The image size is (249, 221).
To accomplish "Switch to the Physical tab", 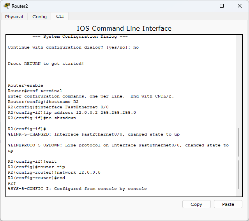I will pos(14,17).
